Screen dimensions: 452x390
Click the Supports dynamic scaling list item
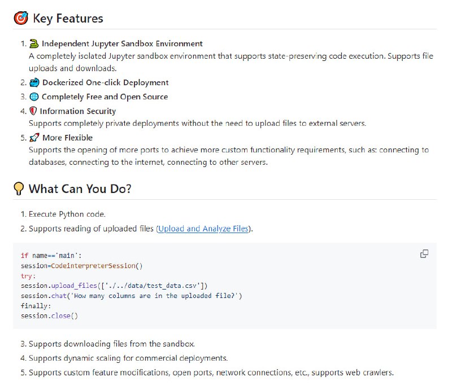(x=128, y=358)
